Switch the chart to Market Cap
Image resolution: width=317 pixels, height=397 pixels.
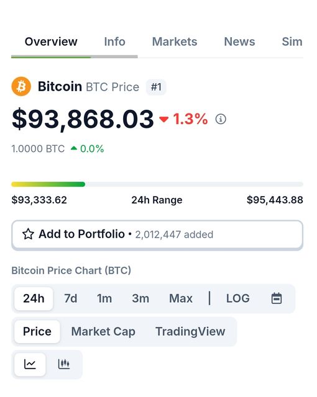pos(103,331)
